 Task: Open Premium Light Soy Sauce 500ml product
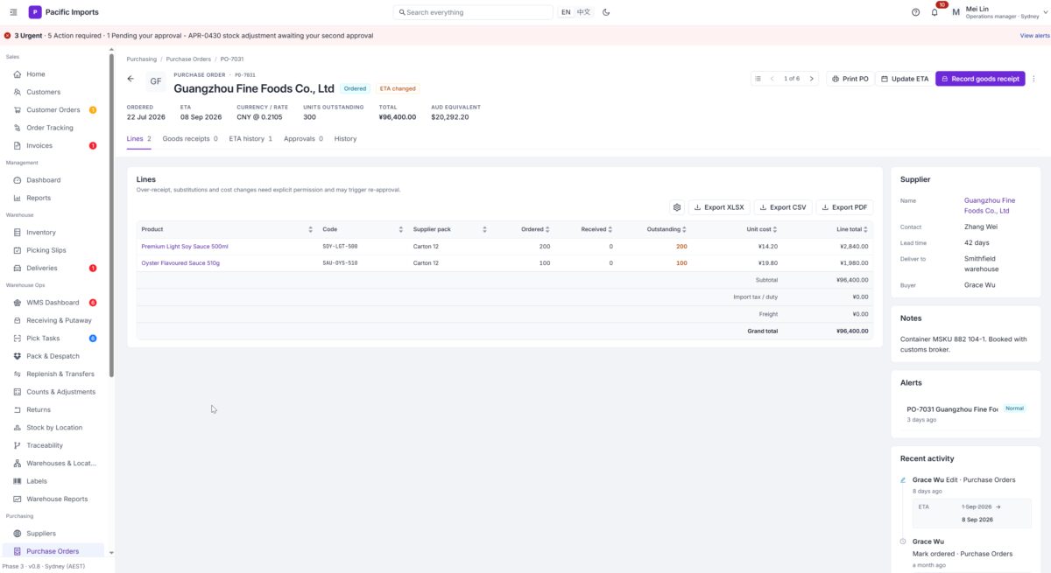pyautogui.click(x=185, y=247)
